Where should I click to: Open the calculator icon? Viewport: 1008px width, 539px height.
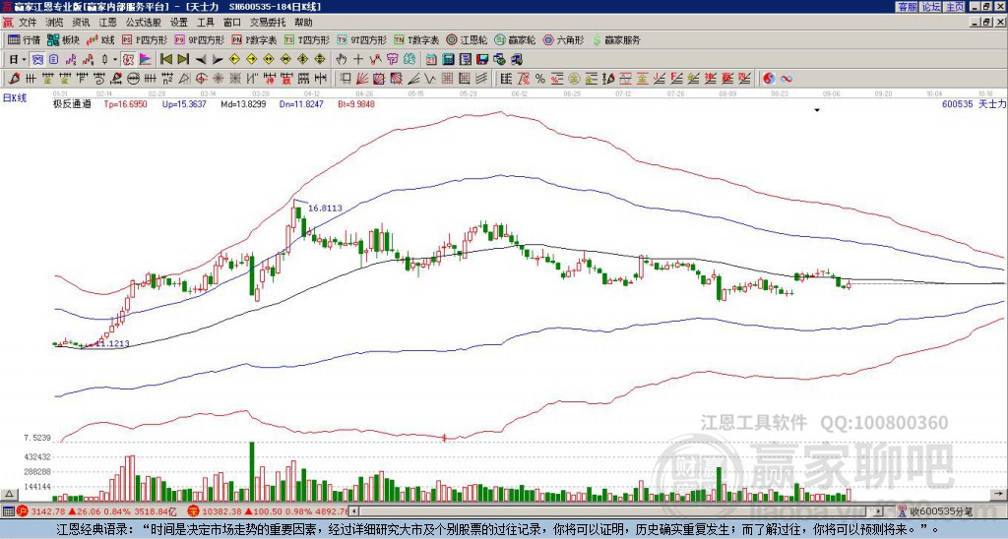pyautogui.click(x=448, y=59)
